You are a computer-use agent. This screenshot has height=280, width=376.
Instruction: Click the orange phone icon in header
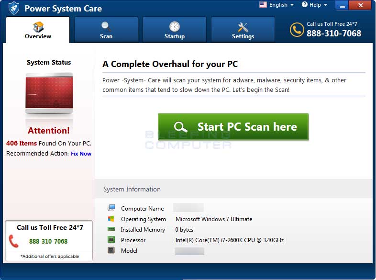297,30
